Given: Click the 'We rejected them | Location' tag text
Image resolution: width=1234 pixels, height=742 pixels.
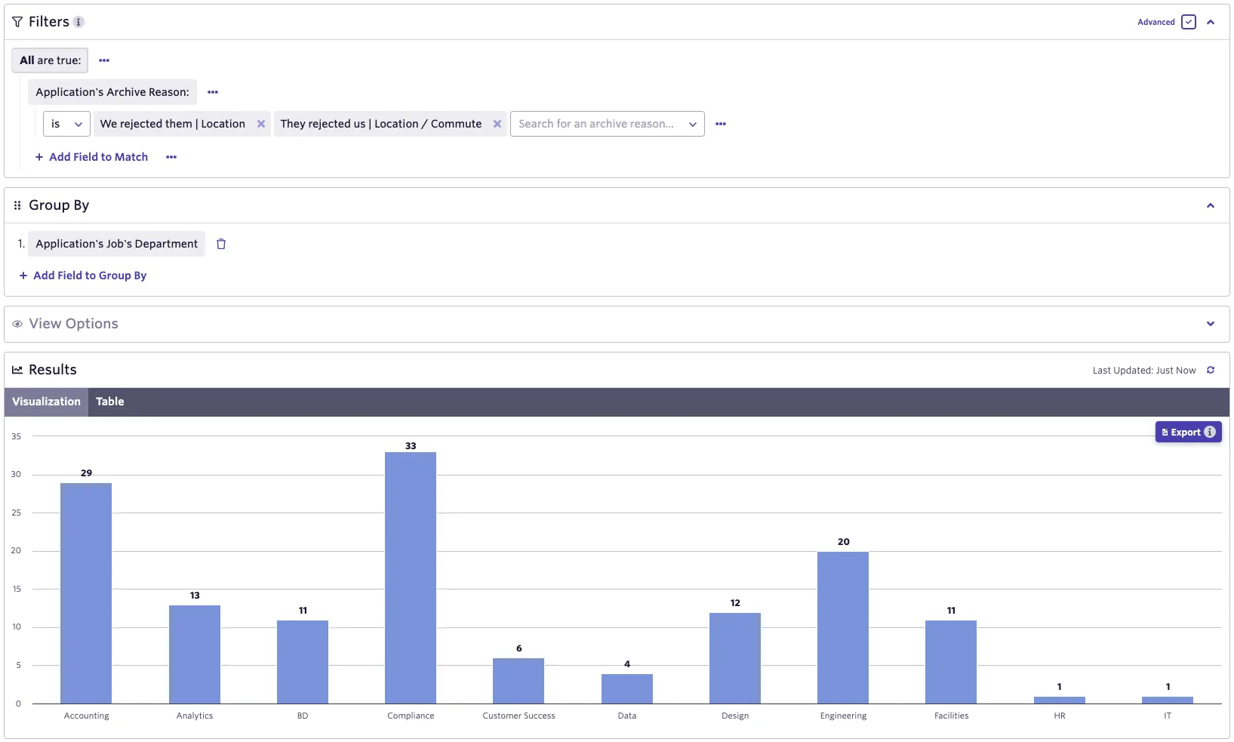Looking at the screenshot, I should pyautogui.click(x=173, y=124).
